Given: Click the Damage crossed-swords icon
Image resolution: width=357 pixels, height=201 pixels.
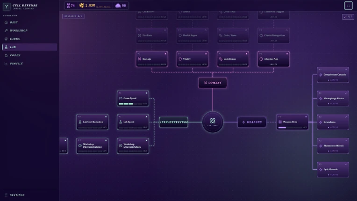Looking at the screenshot, I should pyautogui.click(x=140, y=59).
